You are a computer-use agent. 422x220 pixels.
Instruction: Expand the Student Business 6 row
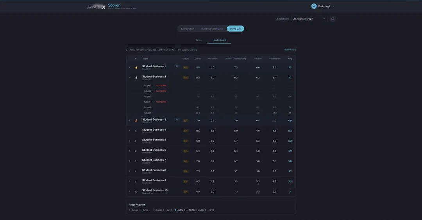pos(129,151)
